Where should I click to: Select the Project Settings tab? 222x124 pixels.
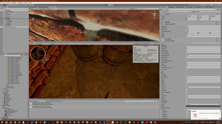pyautogui.click(x=209, y=7)
